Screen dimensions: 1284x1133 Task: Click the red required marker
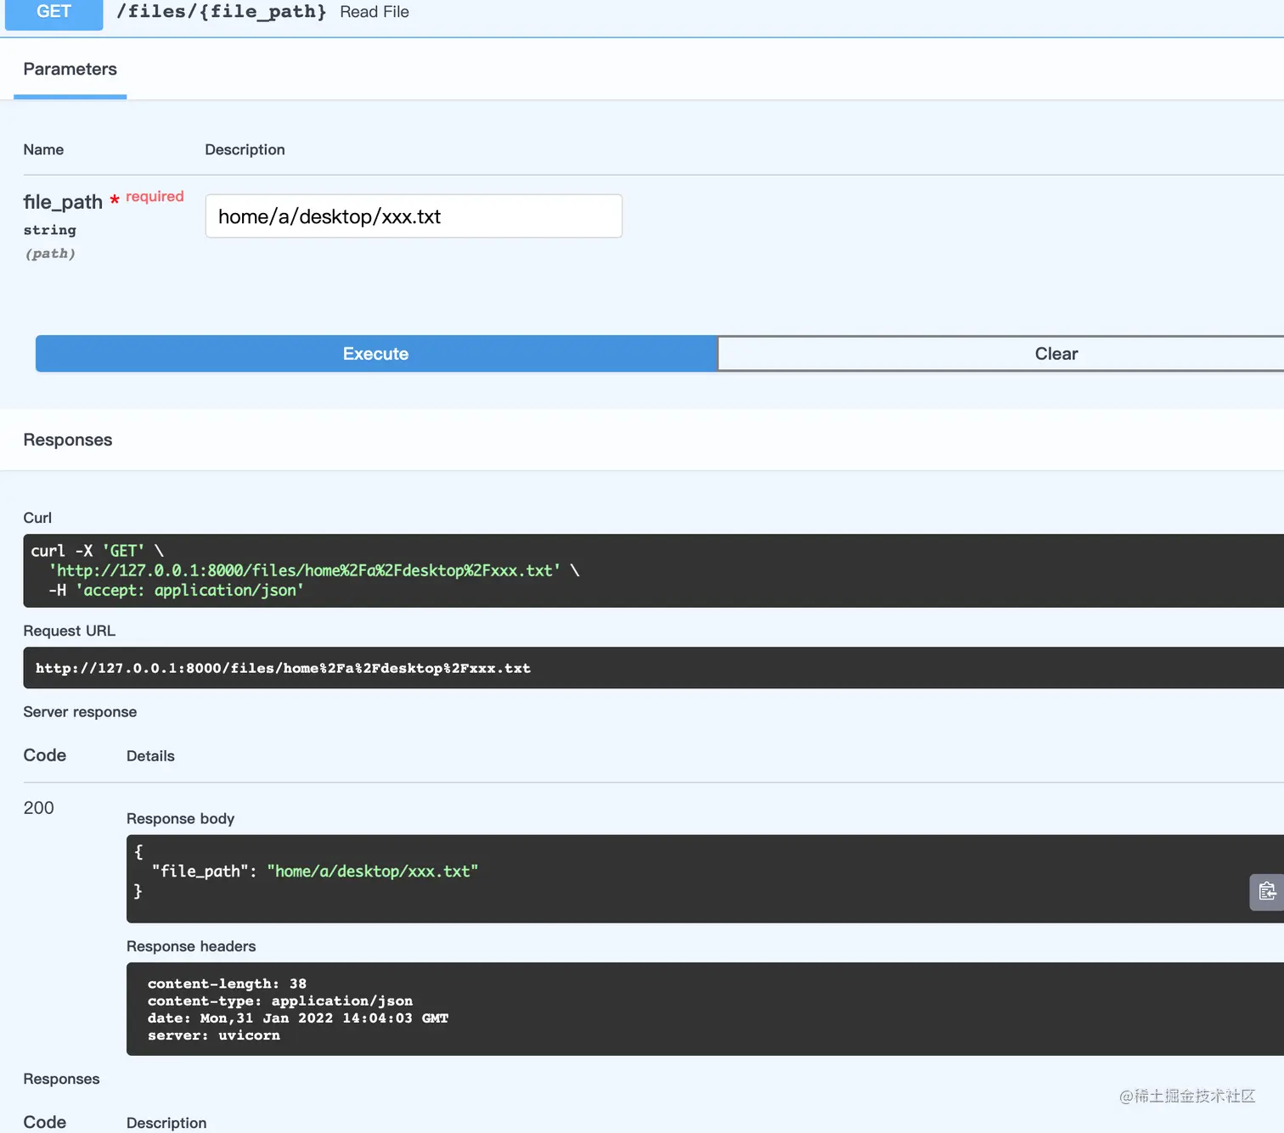[x=147, y=197]
